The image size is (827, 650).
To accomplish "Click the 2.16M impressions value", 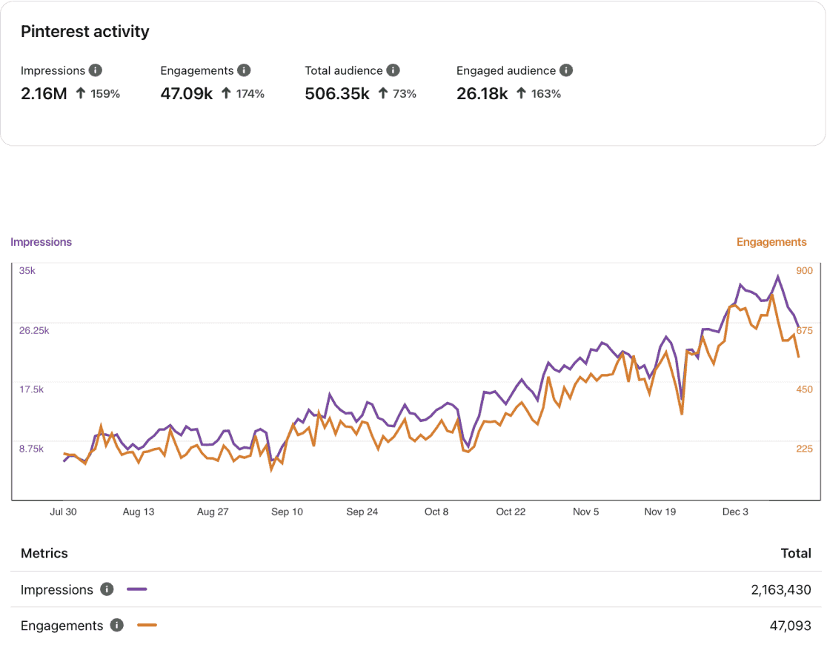I will (44, 93).
